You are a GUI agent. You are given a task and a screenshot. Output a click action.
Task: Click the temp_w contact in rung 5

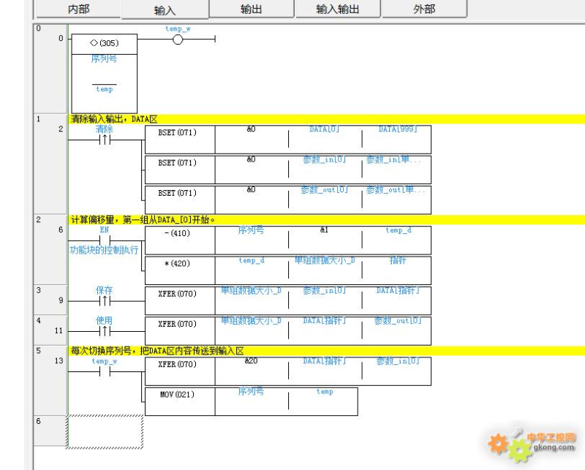pyautogui.click(x=104, y=371)
